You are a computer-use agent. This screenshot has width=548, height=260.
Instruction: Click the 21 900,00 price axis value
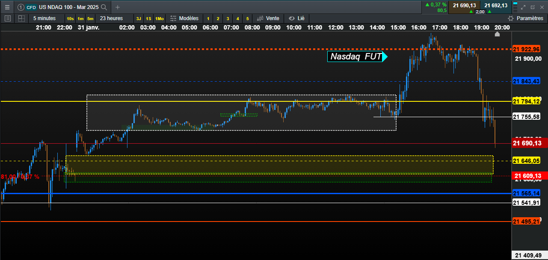coord(528,59)
